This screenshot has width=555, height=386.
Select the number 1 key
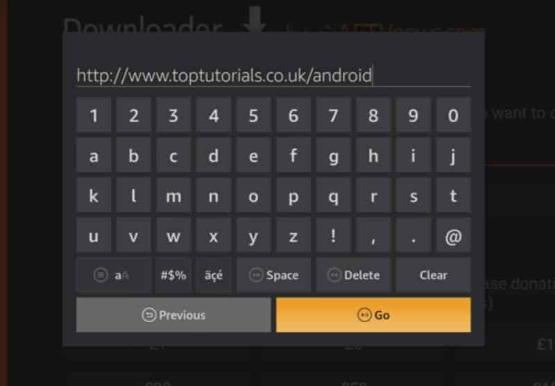pos(94,115)
